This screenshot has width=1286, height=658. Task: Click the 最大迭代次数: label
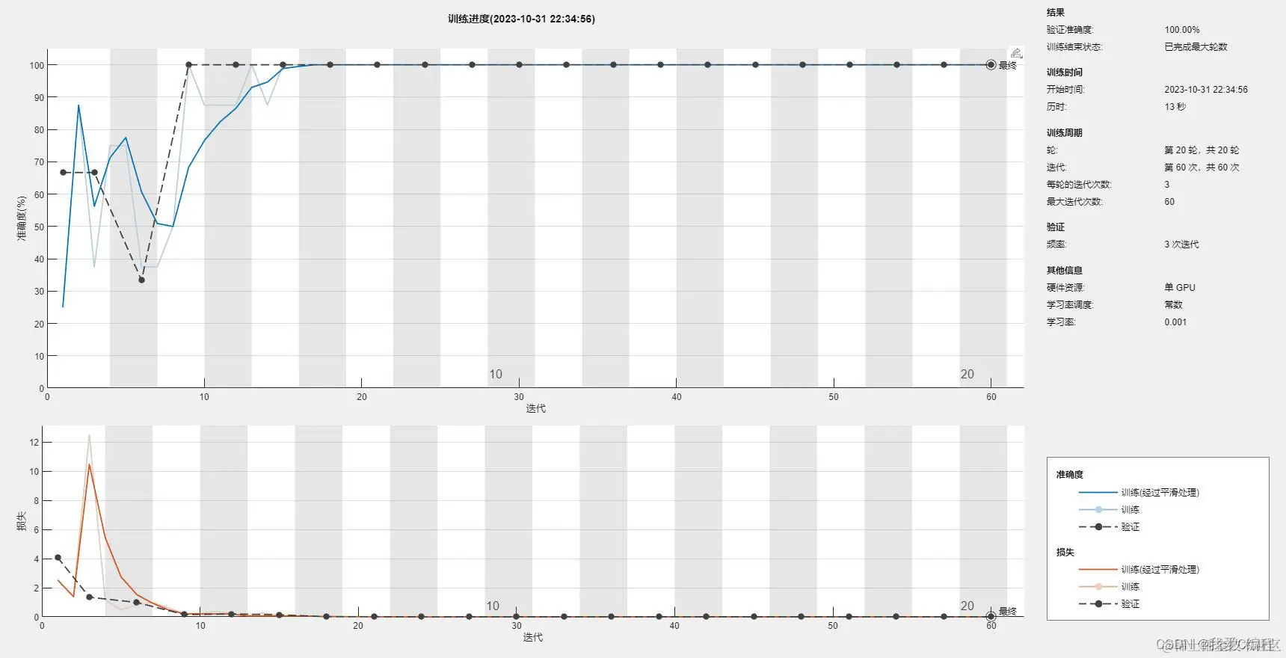[x=1074, y=202]
